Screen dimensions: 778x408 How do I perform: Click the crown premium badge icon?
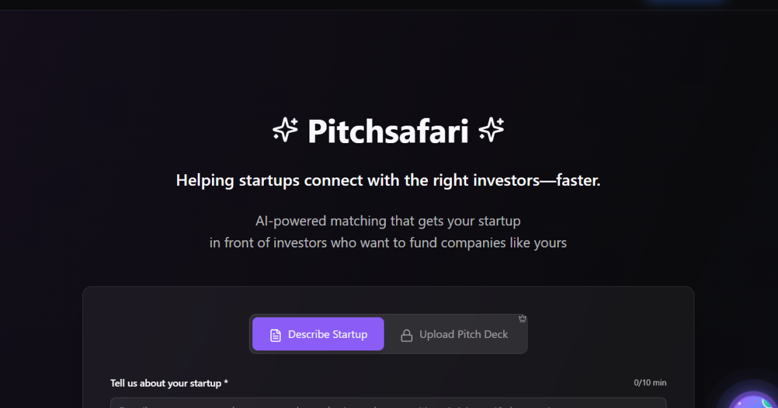coord(523,318)
